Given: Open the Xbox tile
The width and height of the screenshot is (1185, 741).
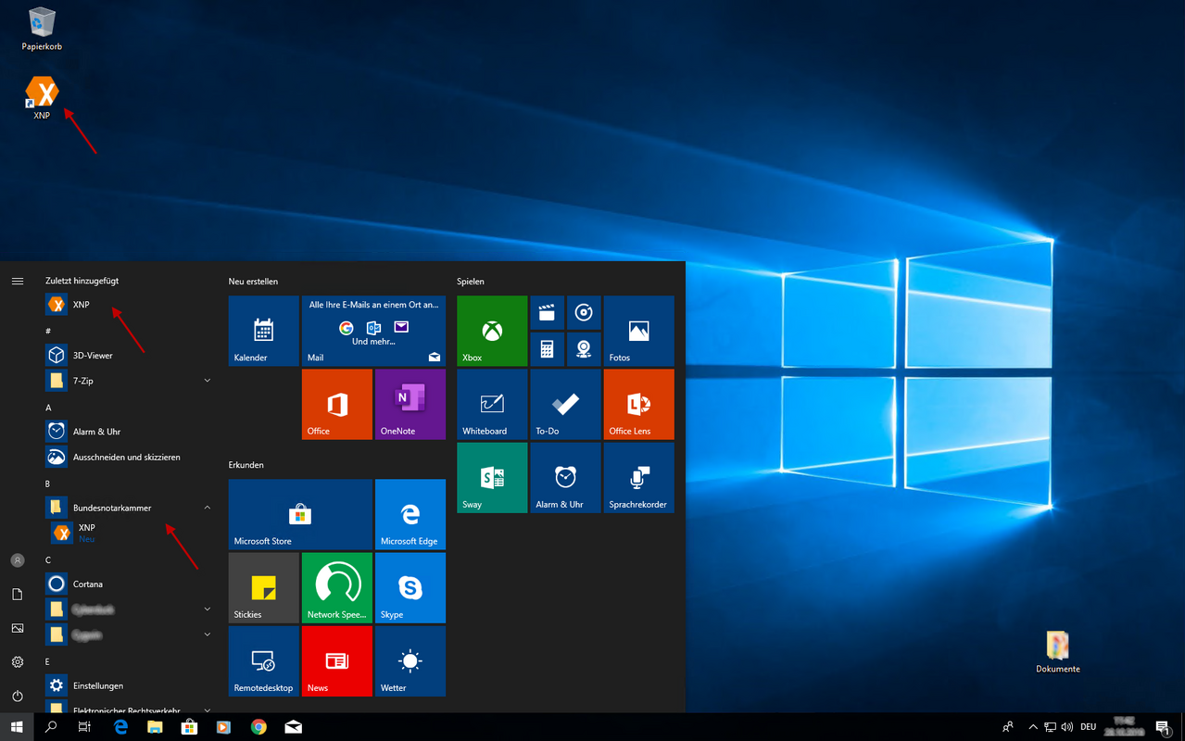Looking at the screenshot, I should (492, 331).
